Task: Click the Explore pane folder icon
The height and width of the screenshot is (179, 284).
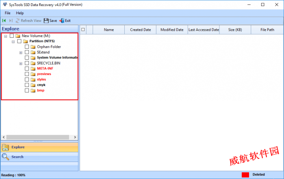Action: tap(5, 147)
